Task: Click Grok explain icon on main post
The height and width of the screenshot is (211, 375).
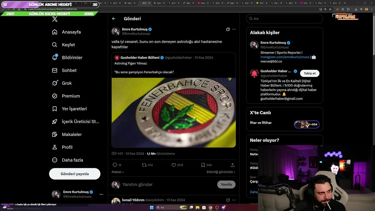Action: tap(228, 29)
